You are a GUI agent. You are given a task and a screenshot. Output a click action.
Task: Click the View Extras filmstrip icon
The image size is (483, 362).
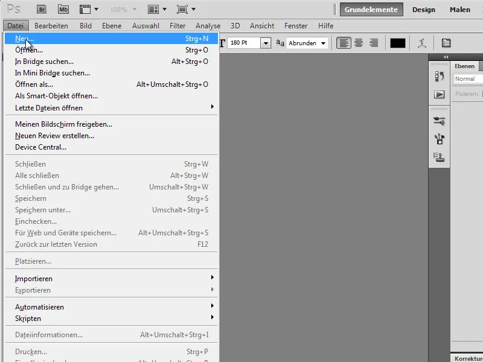85,10
